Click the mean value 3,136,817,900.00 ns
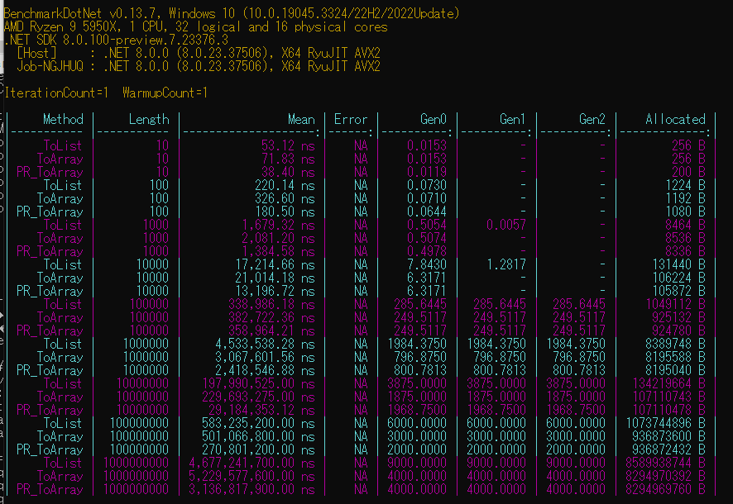The image size is (733, 504). point(252,489)
